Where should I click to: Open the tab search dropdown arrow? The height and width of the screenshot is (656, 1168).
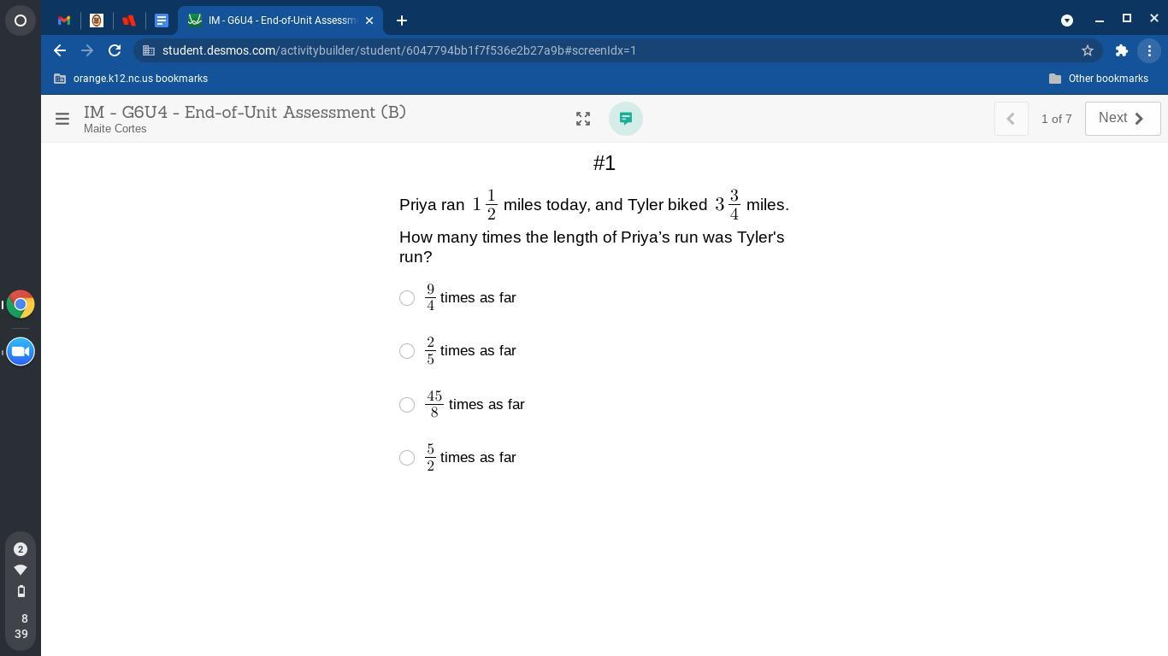point(1067,20)
